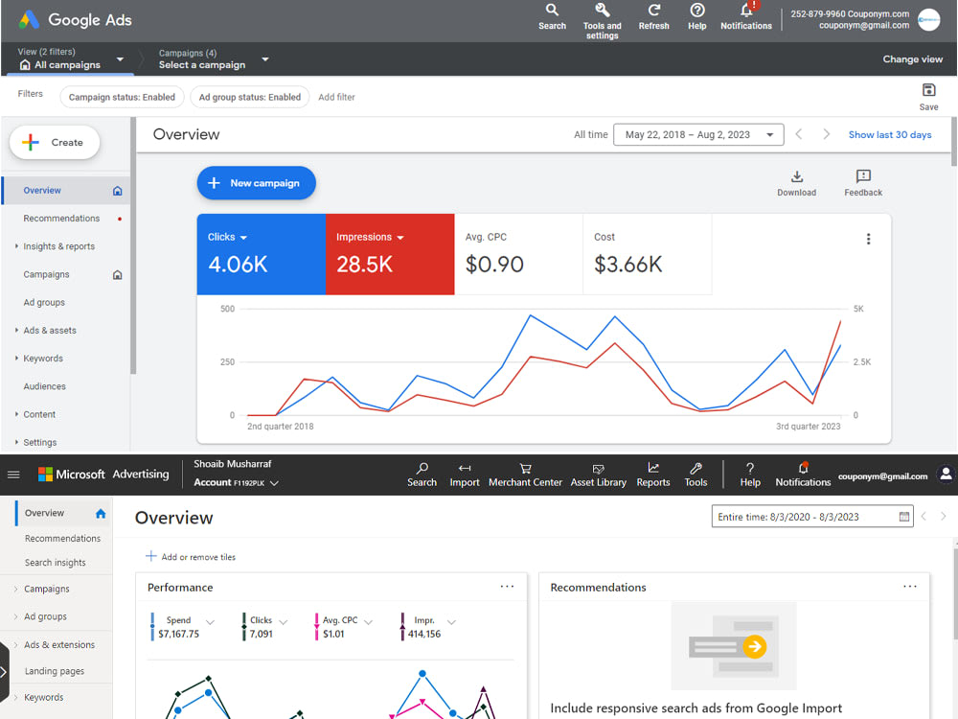Open Search insights in Microsoft sidebar
The image size is (958, 719).
[x=57, y=563]
